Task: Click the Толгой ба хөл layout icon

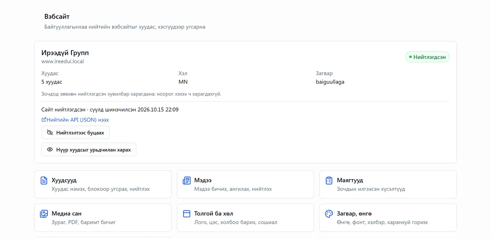Action: point(187,214)
